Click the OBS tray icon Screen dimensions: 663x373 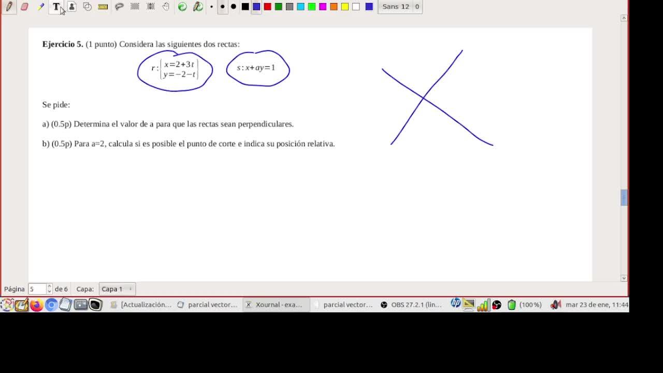click(x=497, y=305)
